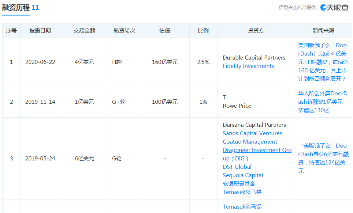Viewport: 353px width, 213px height.
Task: Open Sands Capital Ventures link
Action: click(252, 133)
